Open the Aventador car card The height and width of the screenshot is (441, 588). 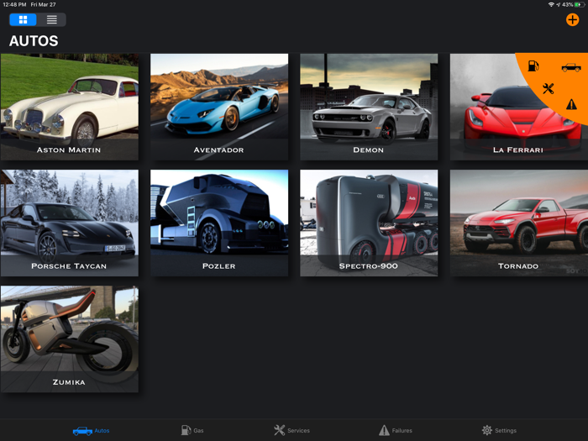coord(219,107)
